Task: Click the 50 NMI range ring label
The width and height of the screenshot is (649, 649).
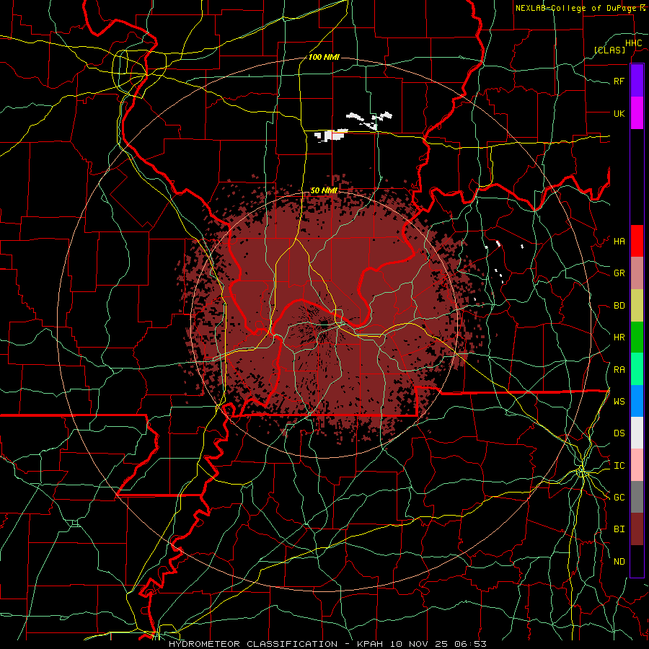Action: coord(324,190)
